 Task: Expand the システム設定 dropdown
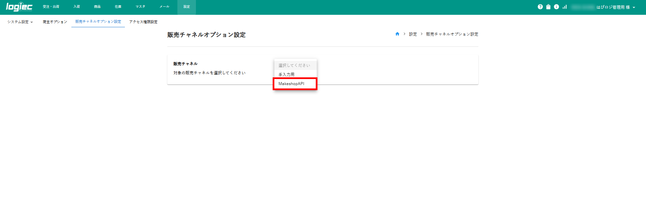[20, 22]
